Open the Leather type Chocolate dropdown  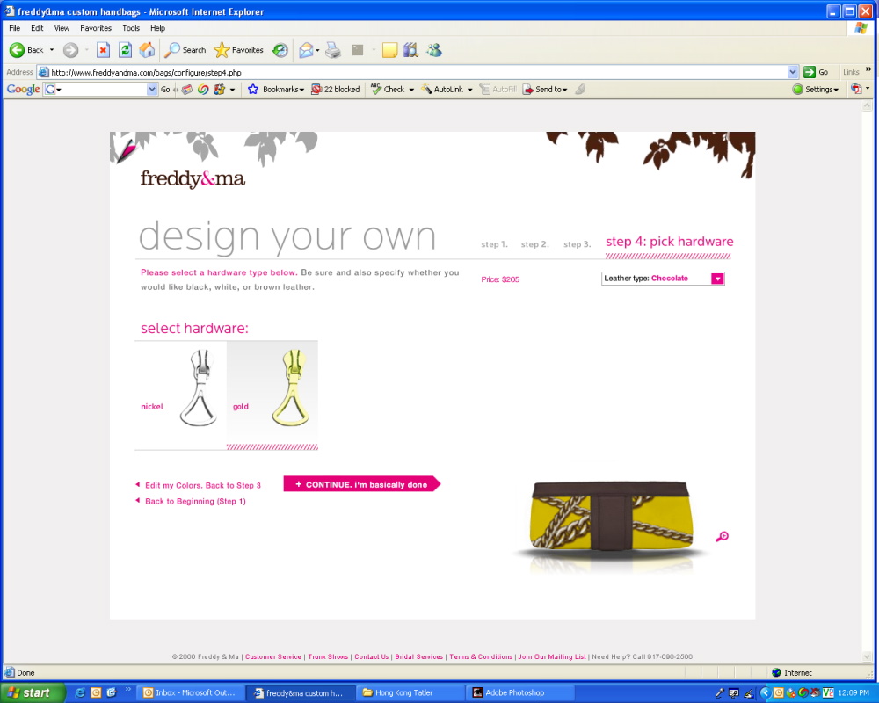[663, 279]
